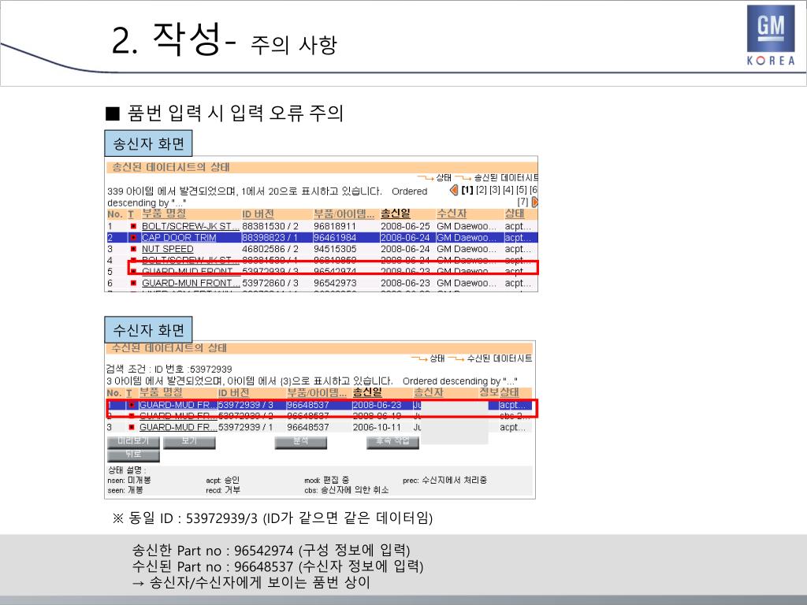
Task: Sort receiver list by ID 버전 column
Action: click(233, 393)
